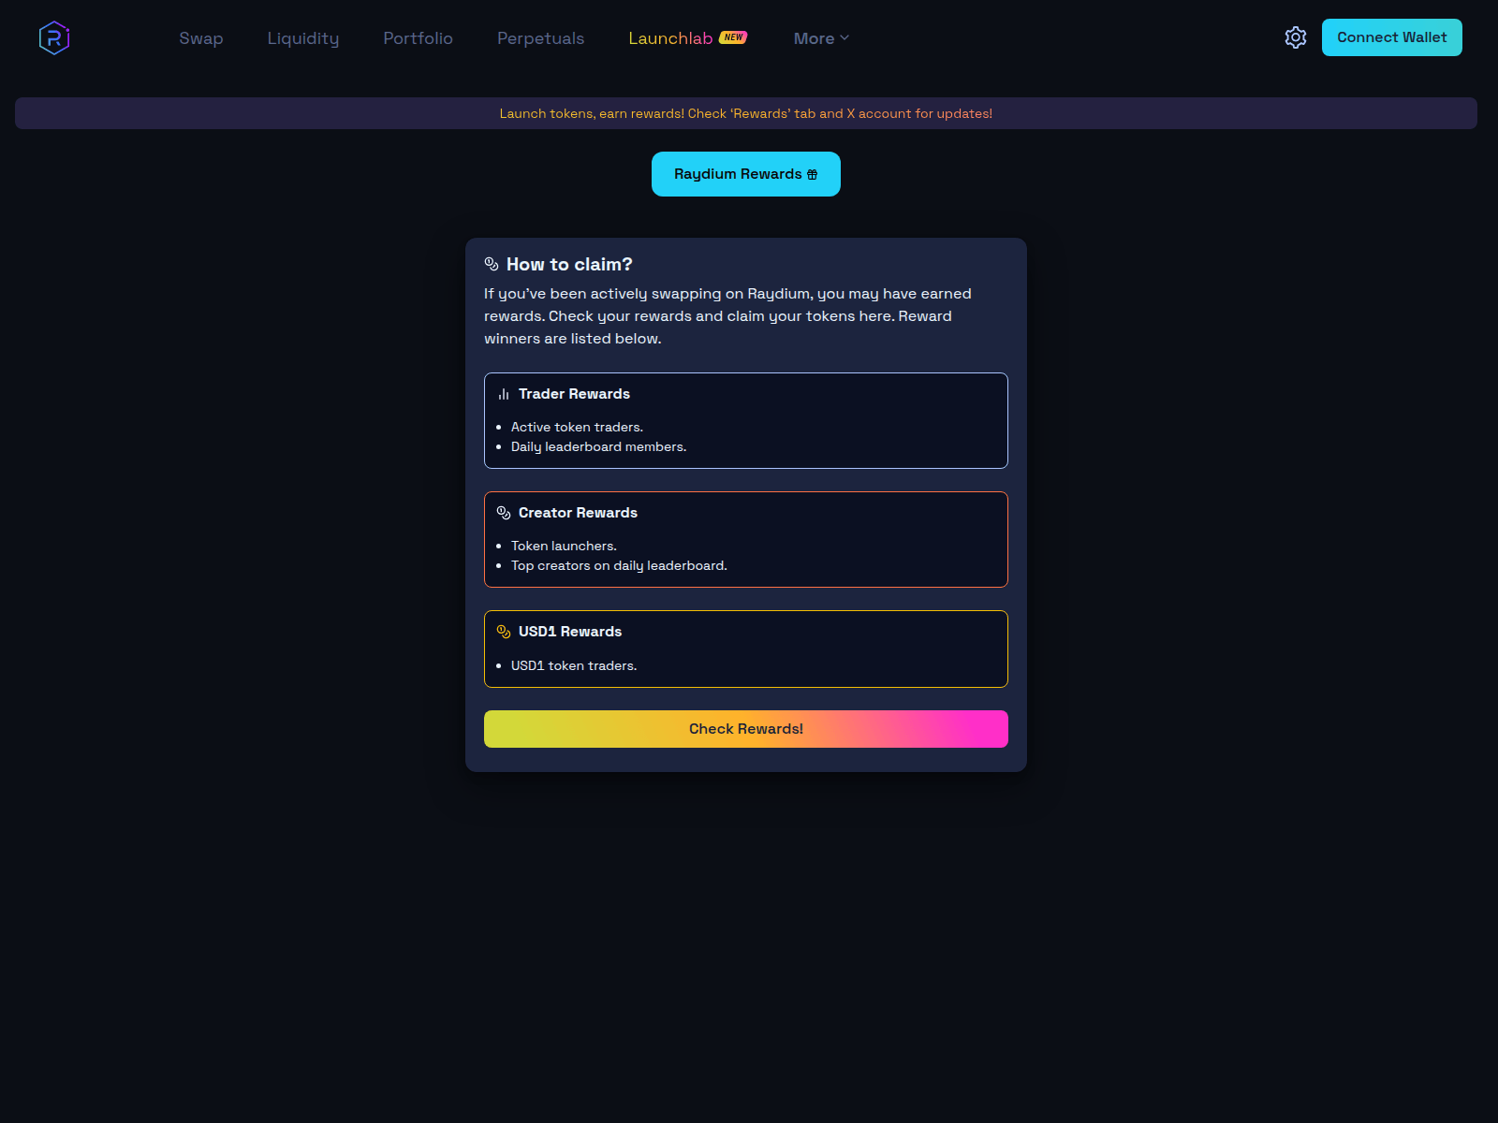Select the Launchlab nav item
1498x1123 pixels.
pos(670,38)
